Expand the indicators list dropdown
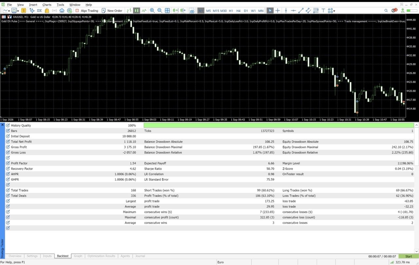 (x=19, y=11)
